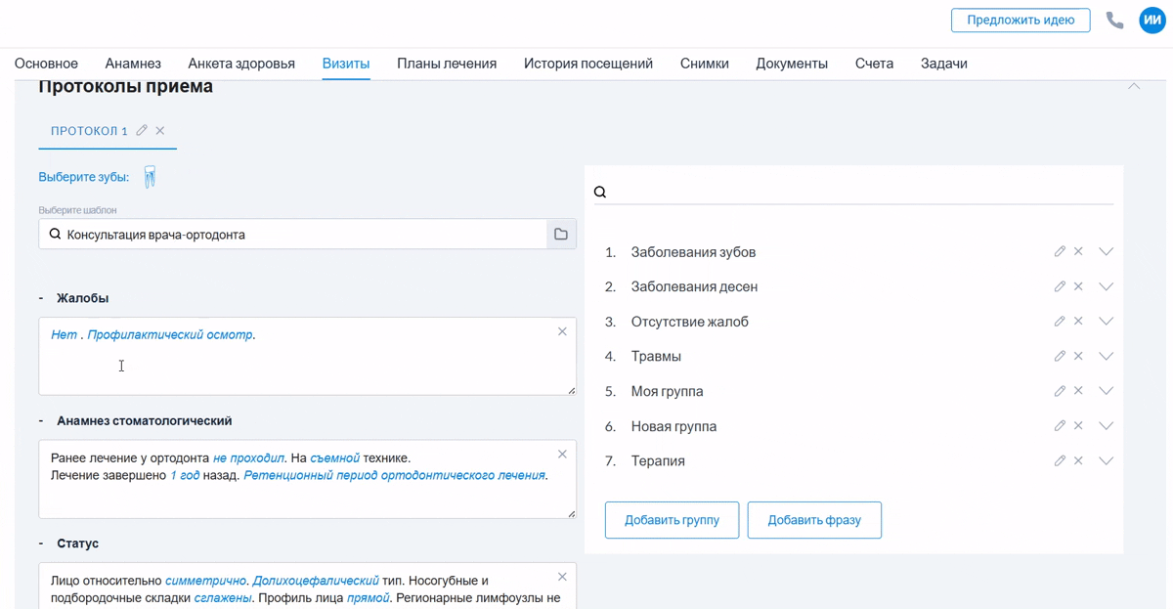Click search icon in phrase panel
1173x609 pixels.
600,192
